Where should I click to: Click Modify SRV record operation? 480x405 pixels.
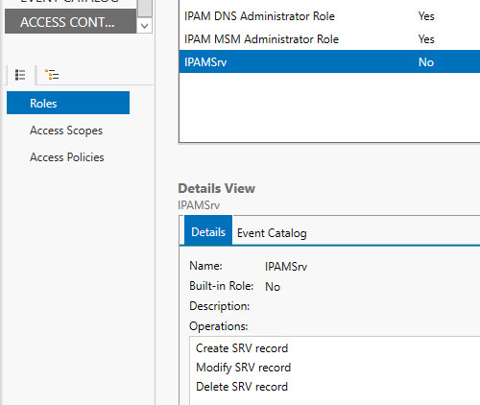(243, 368)
